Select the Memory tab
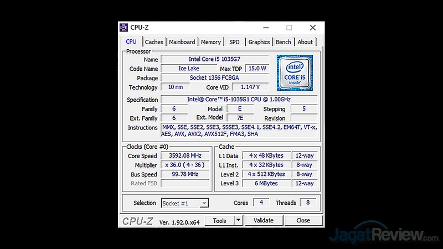The width and height of the screenshot is (443, 249). [210, 42]
